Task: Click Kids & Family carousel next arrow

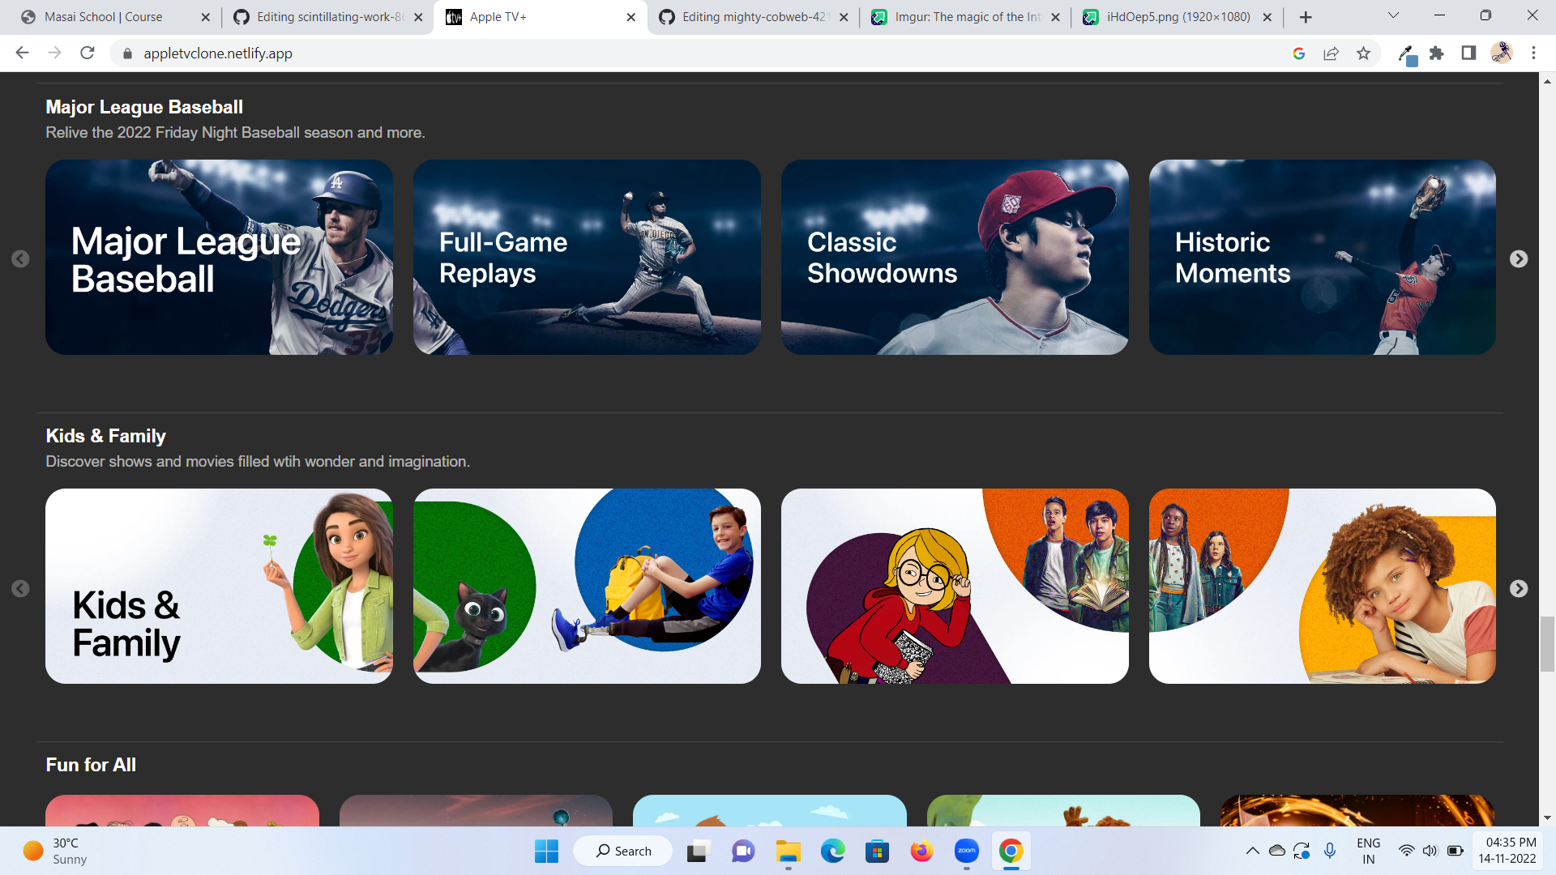Action: 1519,588
